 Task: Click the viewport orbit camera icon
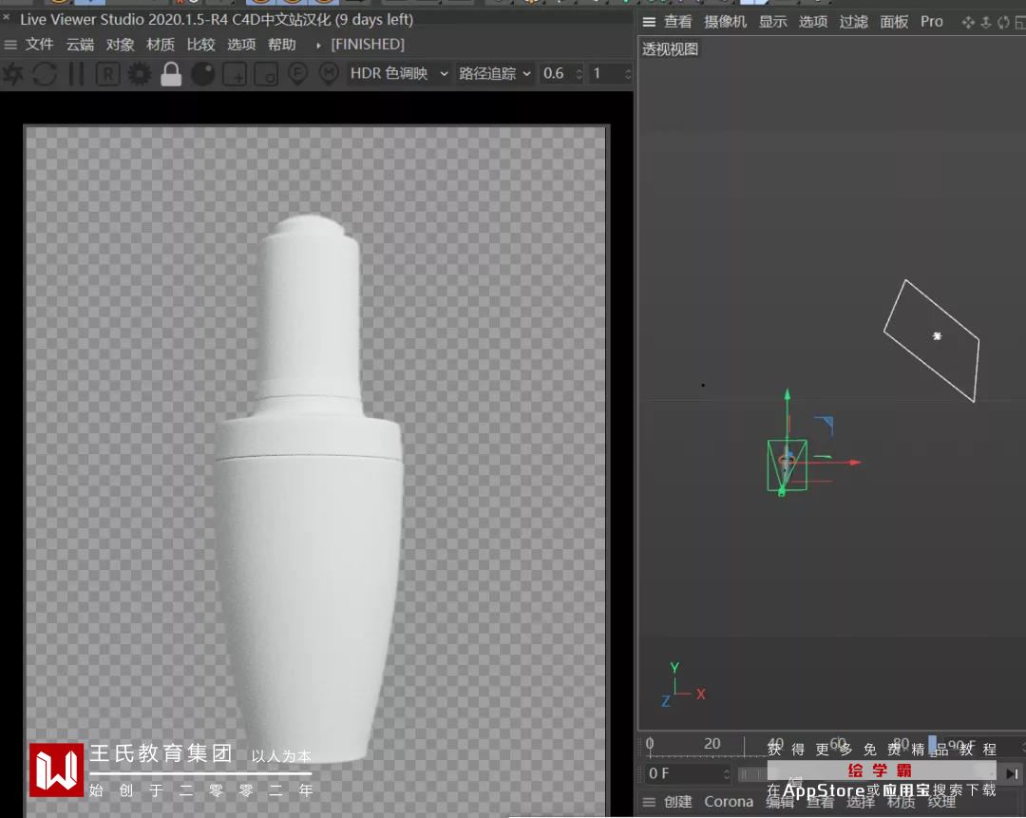coord(1003,23)
